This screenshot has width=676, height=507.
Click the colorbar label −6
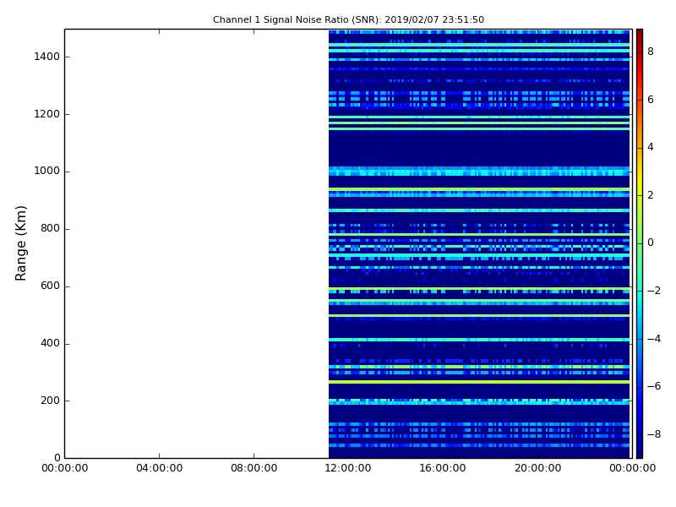[654, 386]
